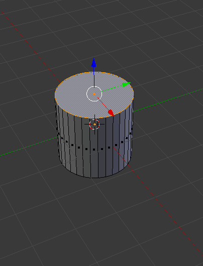Click the blue Z-axis manipulator shaft line

coord(94,77)
